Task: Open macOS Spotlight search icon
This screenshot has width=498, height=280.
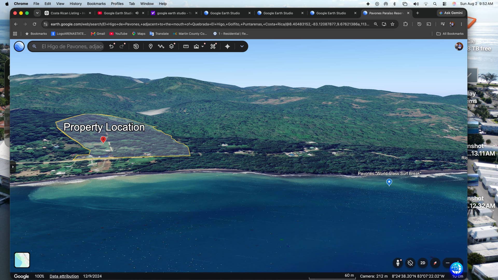Action: coord(435,4)
